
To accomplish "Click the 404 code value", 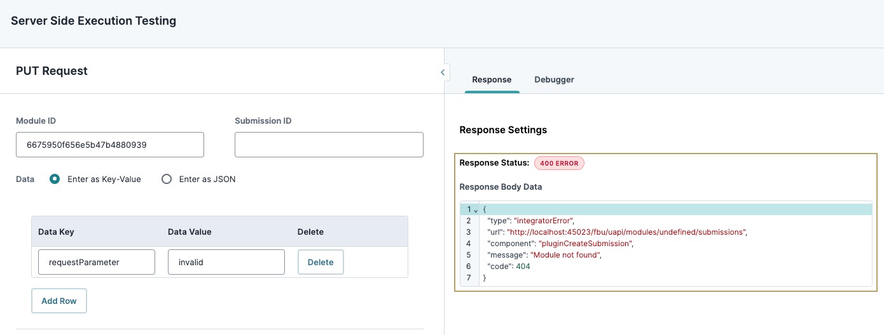I will click(x=523, y=266).
